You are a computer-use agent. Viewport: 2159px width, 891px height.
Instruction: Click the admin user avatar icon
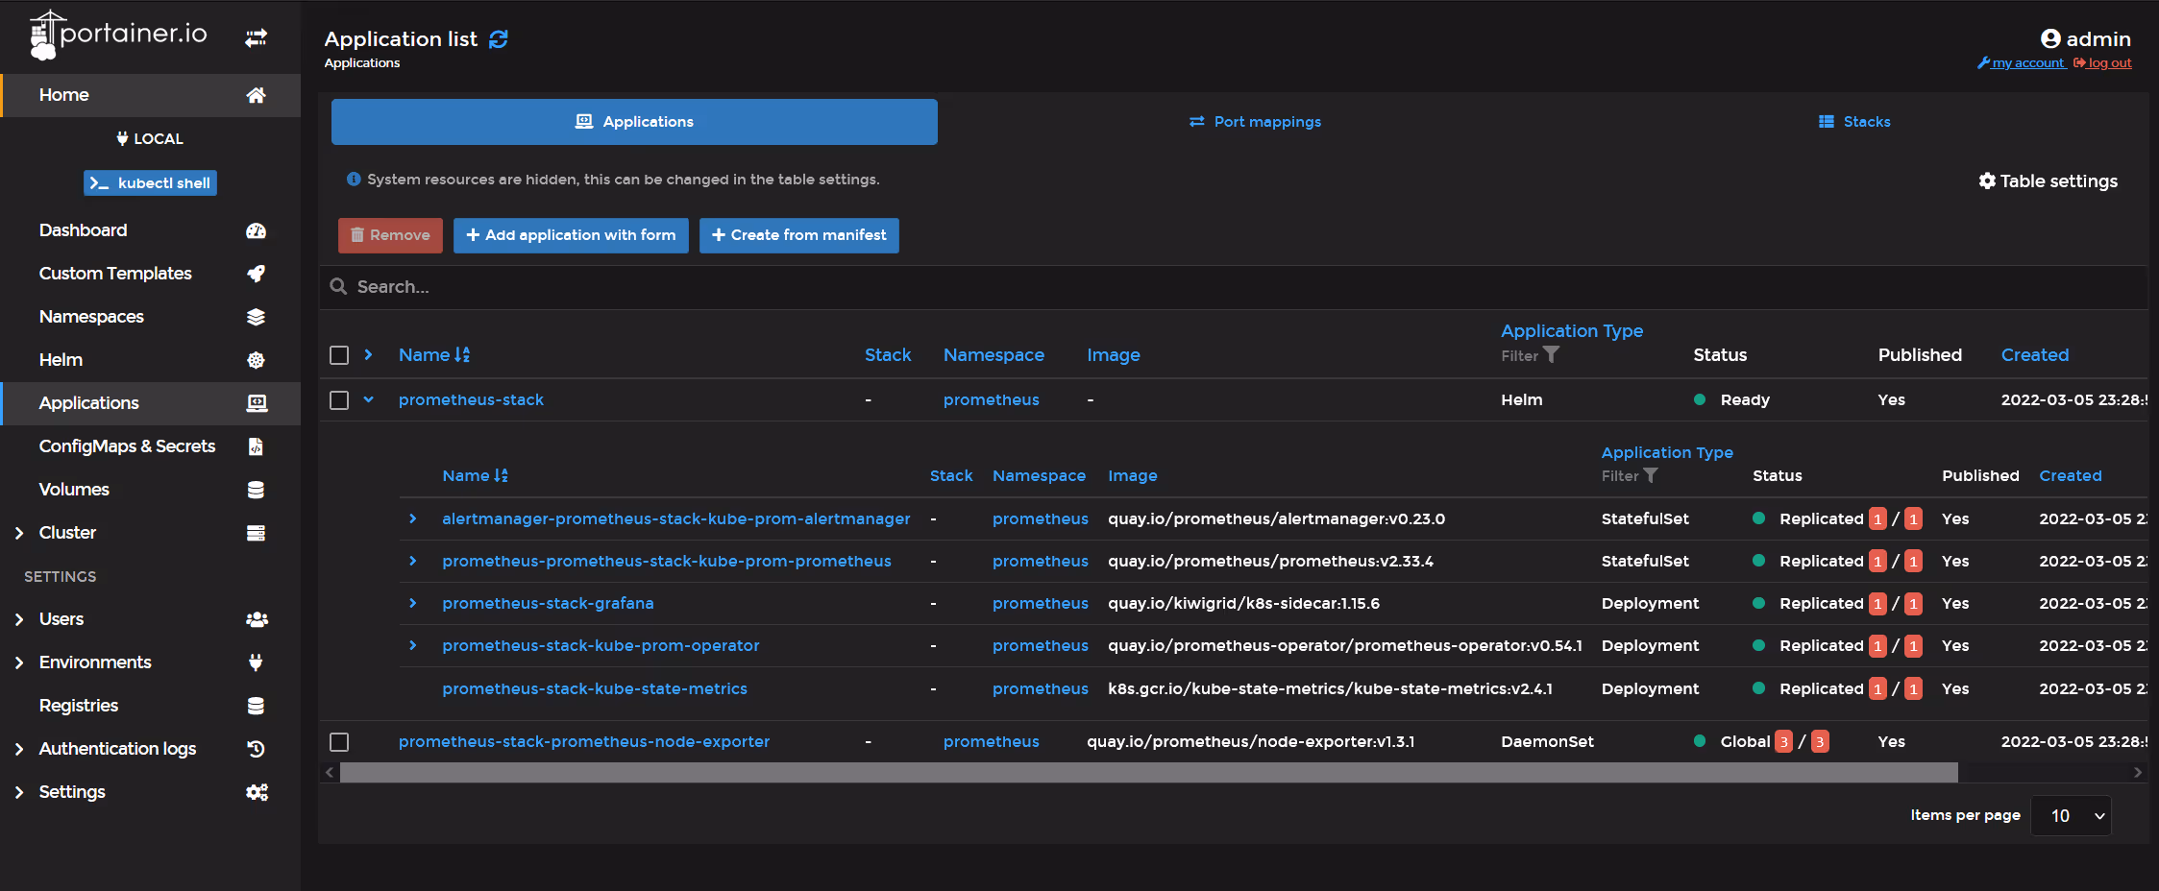pos(2050,38)
